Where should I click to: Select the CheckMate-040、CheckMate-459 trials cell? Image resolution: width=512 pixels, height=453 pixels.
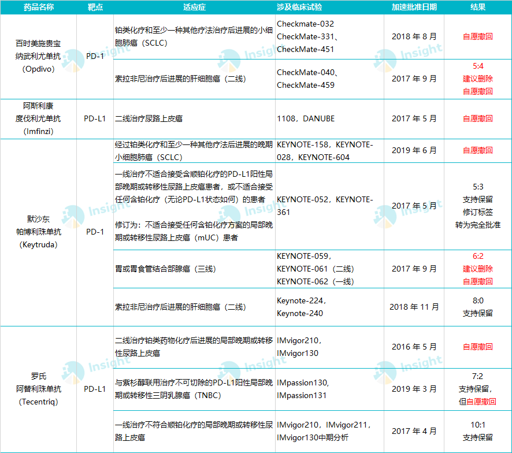(329, 79)
